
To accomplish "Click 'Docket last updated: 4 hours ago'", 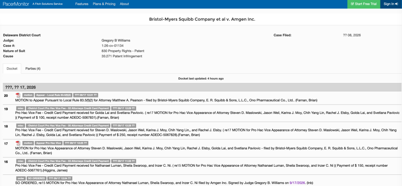I will point(201,78).
